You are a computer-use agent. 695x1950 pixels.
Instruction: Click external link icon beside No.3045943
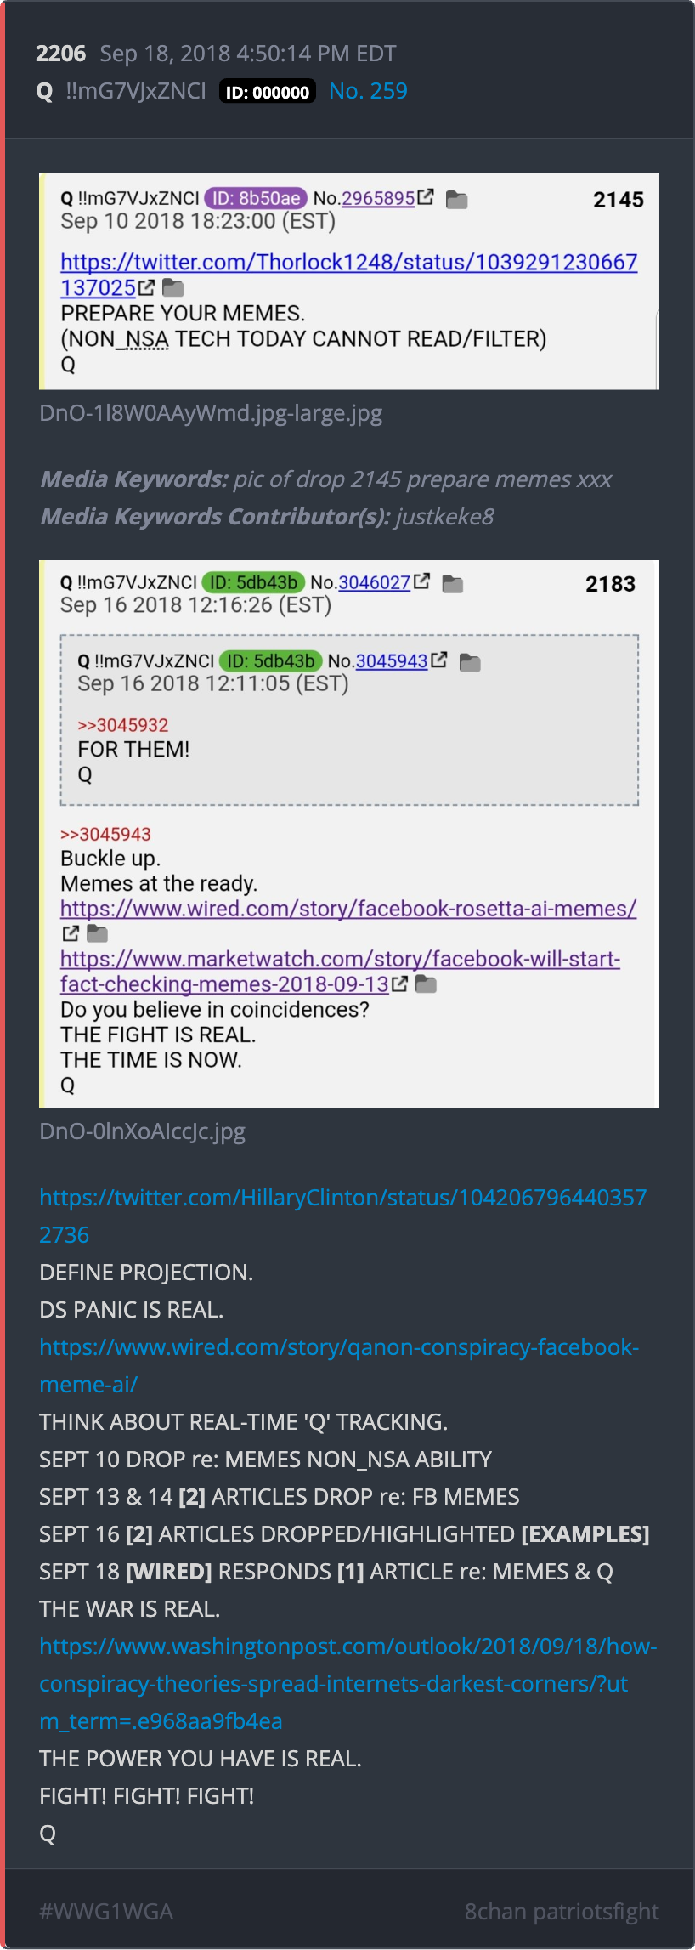(438, 660)
